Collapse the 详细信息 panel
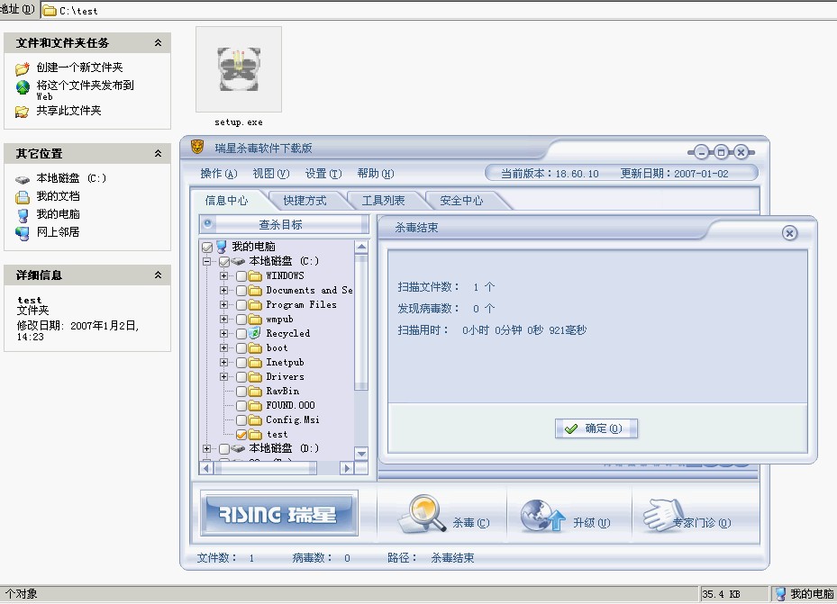This screenshot has width=837, height=604. coord(158,275)
